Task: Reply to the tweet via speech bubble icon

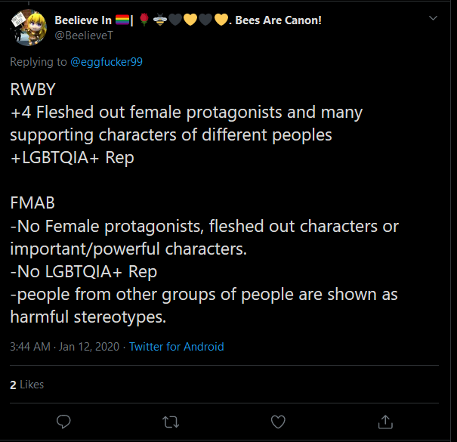Action: 63,422
